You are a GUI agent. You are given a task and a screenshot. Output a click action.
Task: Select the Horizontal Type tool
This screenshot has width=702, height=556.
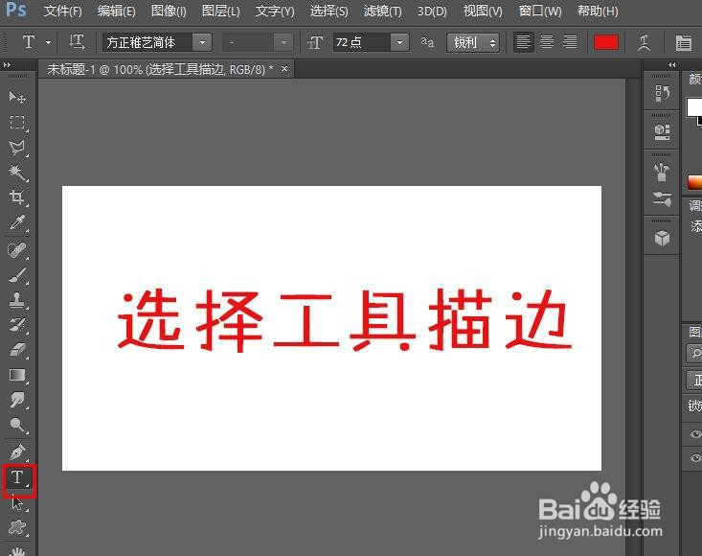click(x=17, y=477)
